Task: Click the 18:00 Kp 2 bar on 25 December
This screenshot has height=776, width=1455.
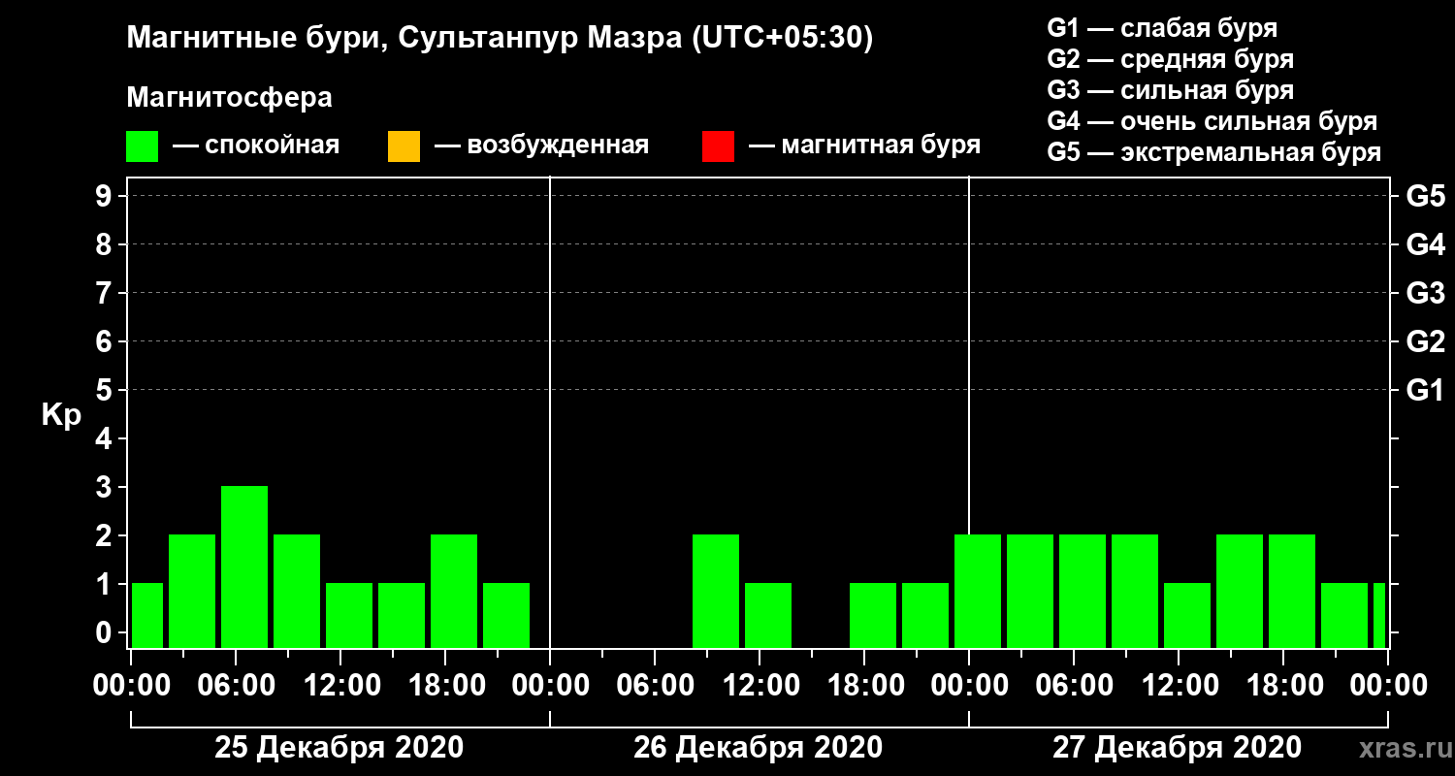Action: (454, 591)
